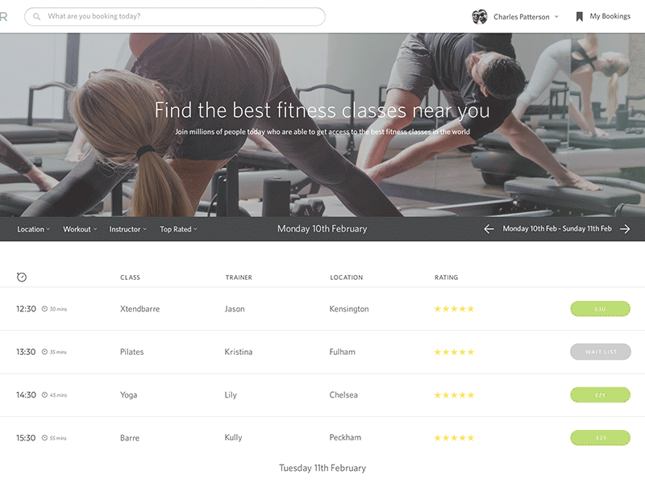
Task: Expand the Workout filter menu
Action: pyautogui.click(x=79, y=229)
